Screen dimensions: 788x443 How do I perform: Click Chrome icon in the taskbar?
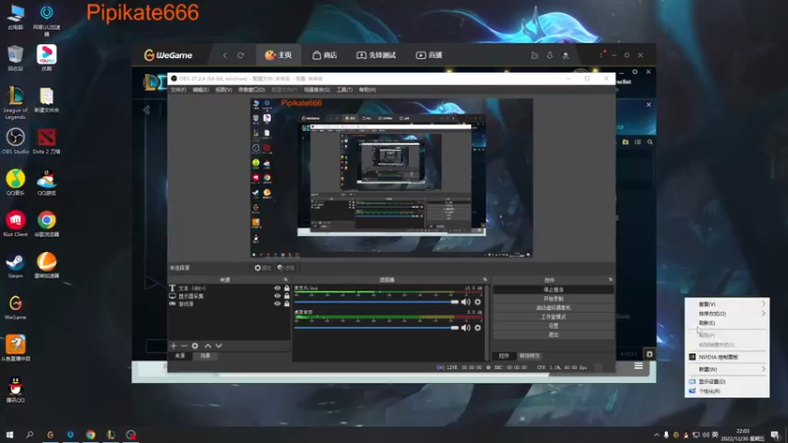click(x=91, y=434)
